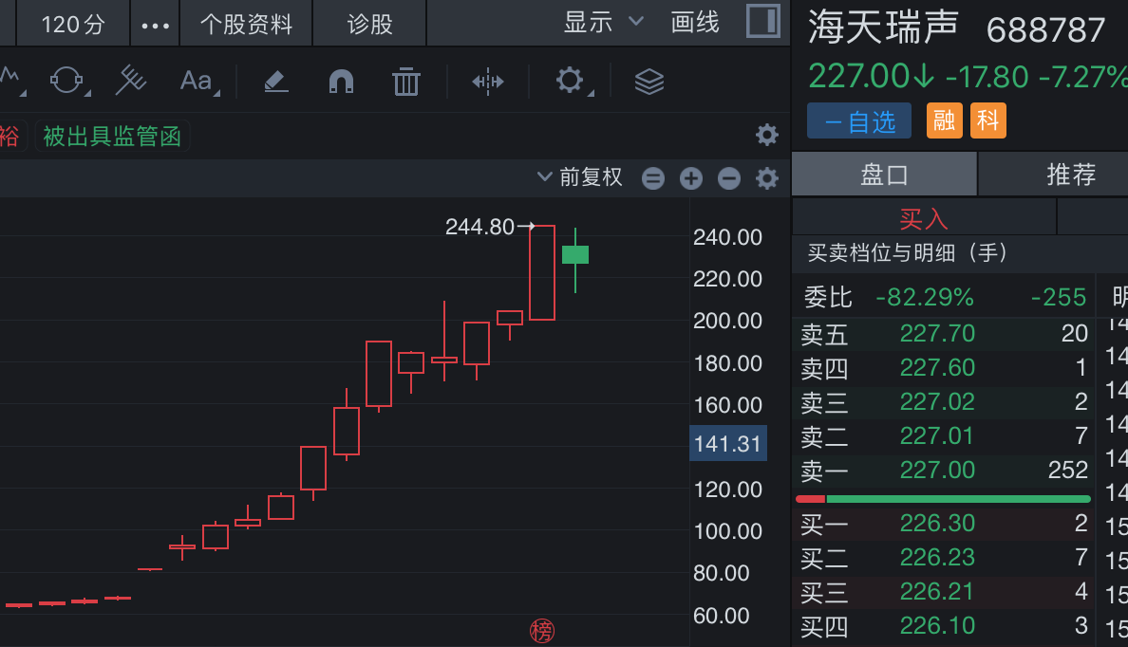Expand more periods with the ellipsis button
Image resolution: width=1128 pixels, height=647 pixels.
tap(155, 25)
